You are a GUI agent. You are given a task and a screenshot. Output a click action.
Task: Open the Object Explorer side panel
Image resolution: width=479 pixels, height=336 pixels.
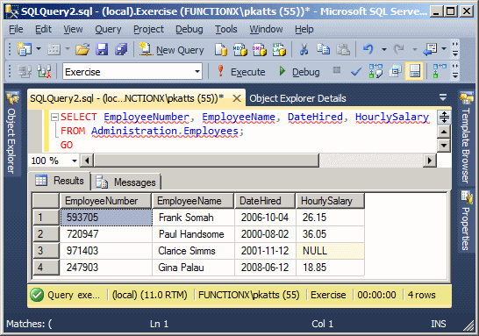click(12, 133)
